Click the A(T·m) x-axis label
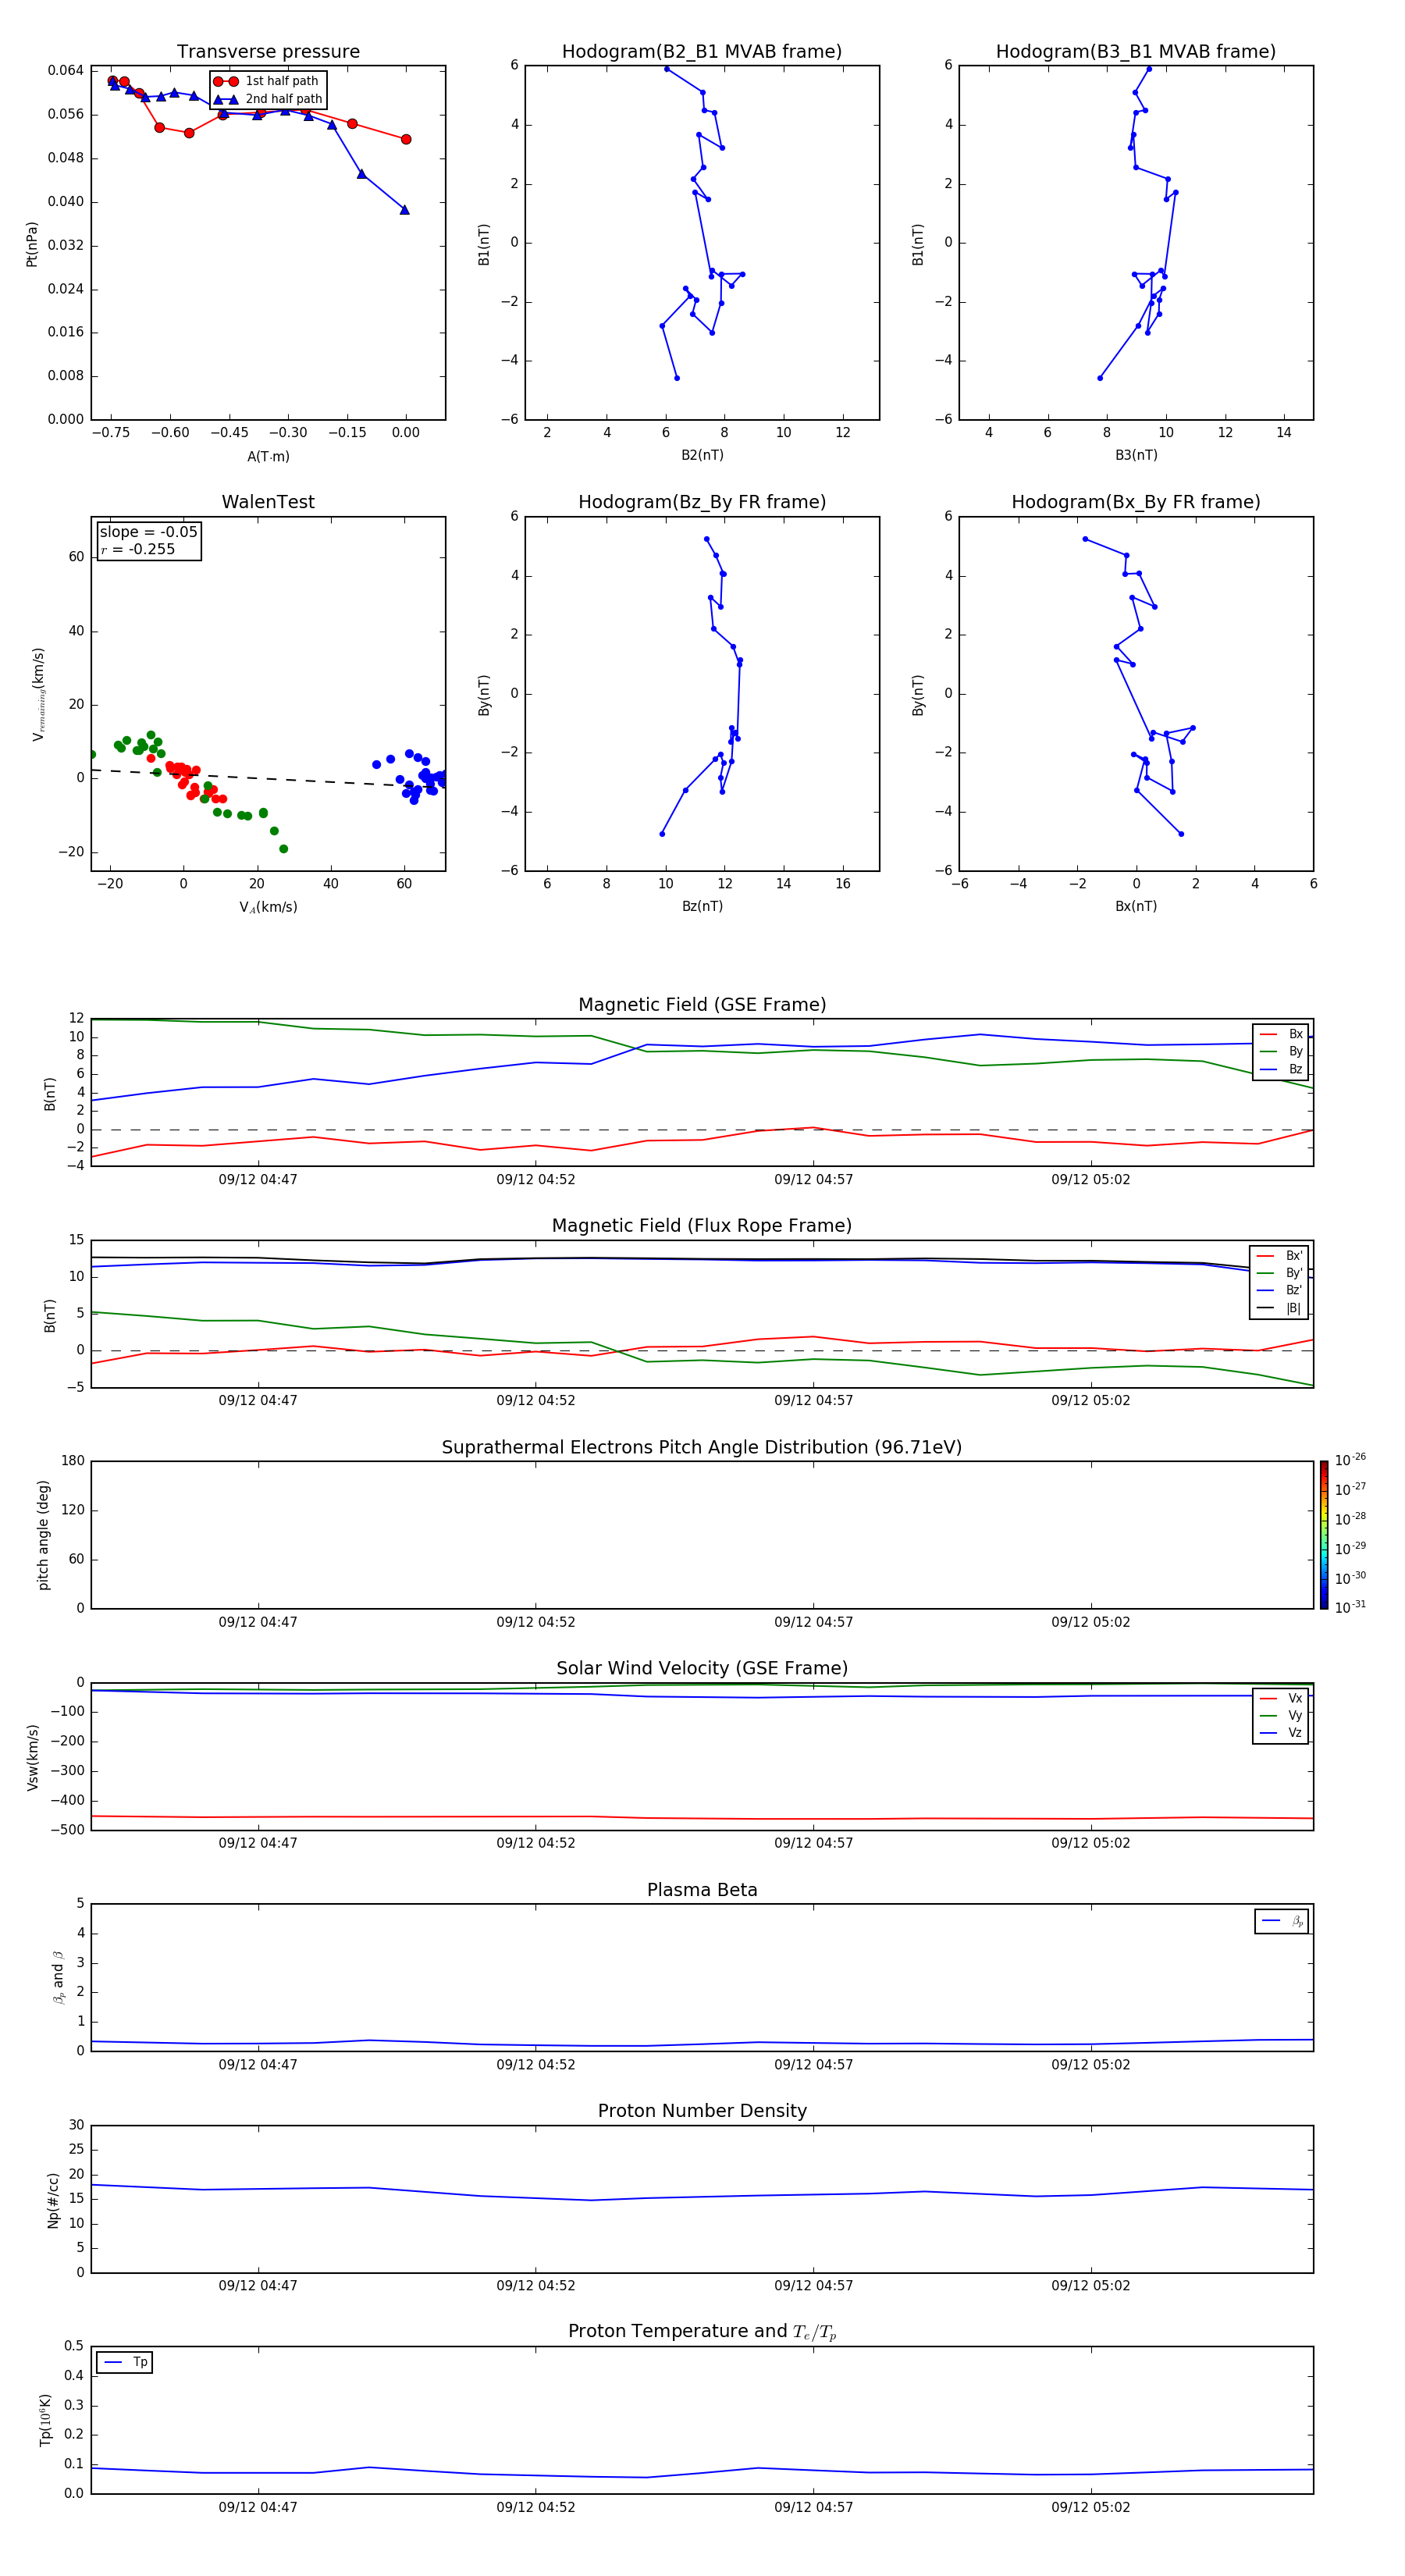 click(268, 457)
